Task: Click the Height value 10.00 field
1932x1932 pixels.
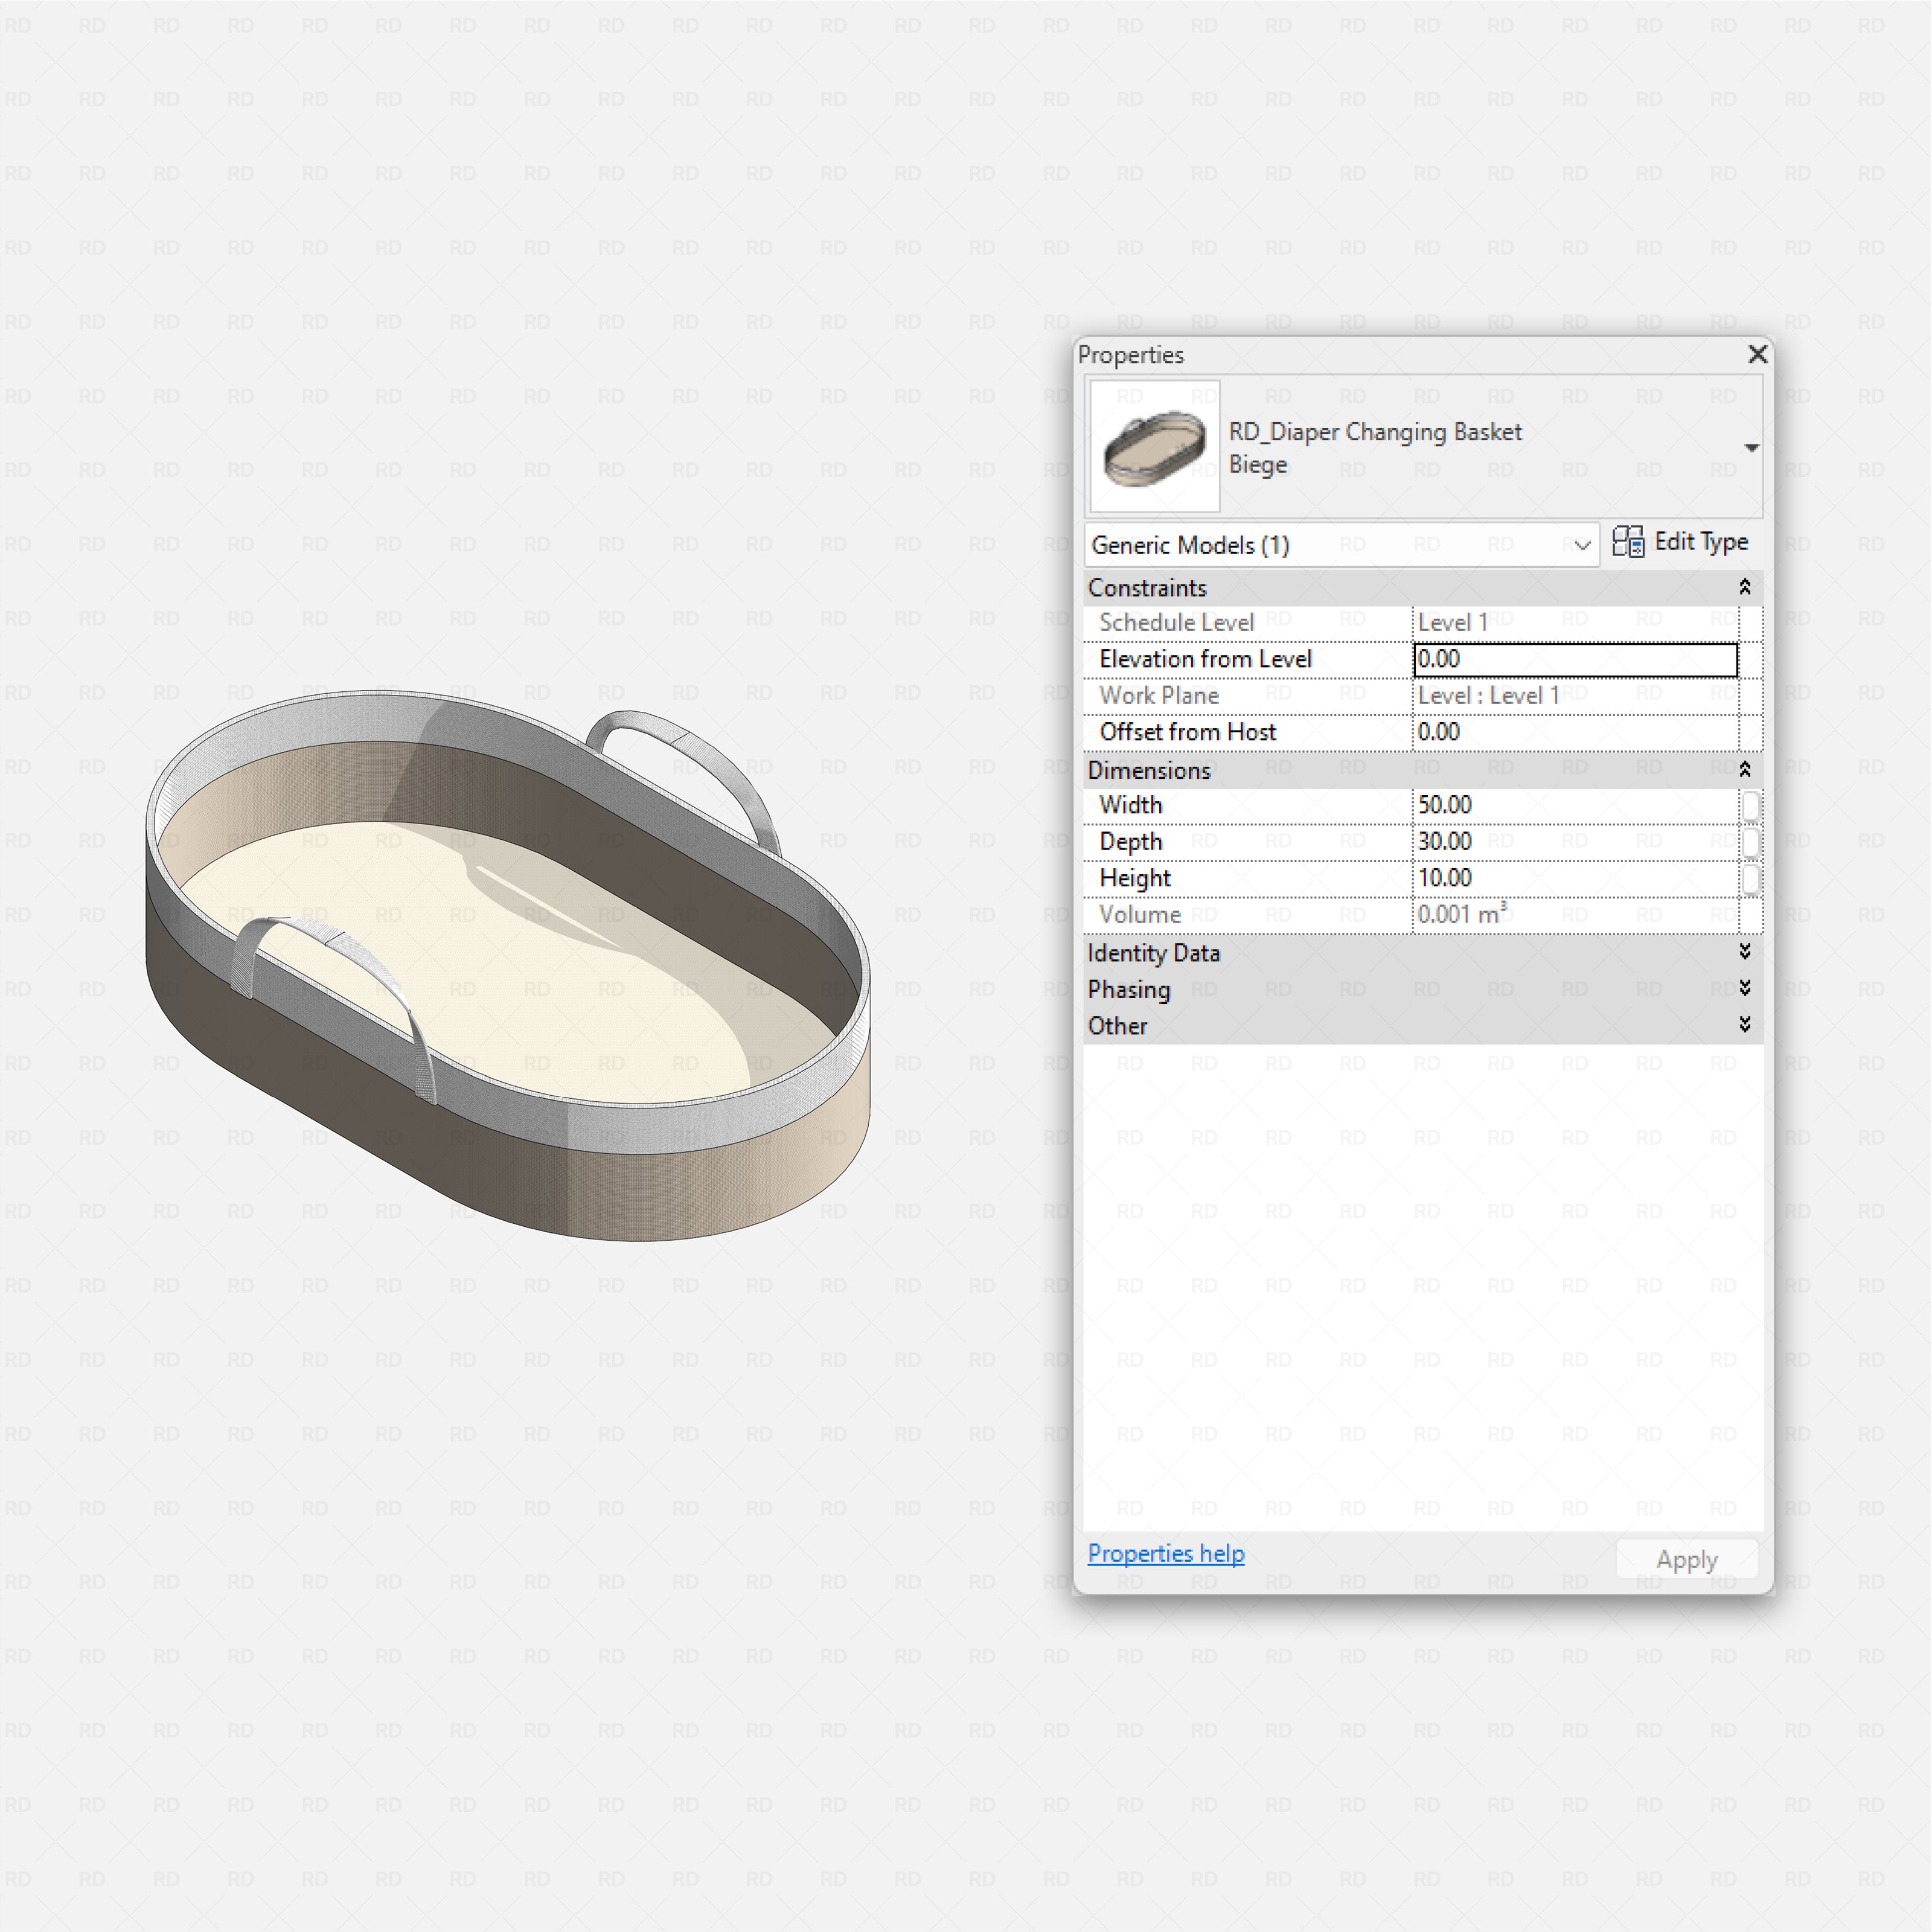Action: tap(1574, 878)
